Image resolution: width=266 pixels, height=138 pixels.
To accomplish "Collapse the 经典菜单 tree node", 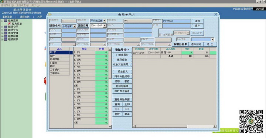I will (2, 21).
